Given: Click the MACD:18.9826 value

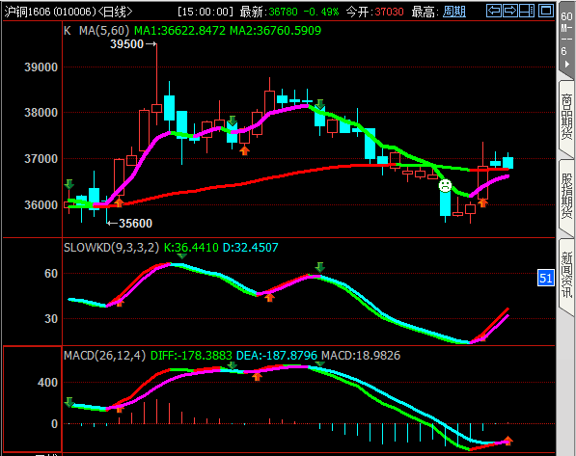Looking at the screenshot, I should click(x=361, y=356).
